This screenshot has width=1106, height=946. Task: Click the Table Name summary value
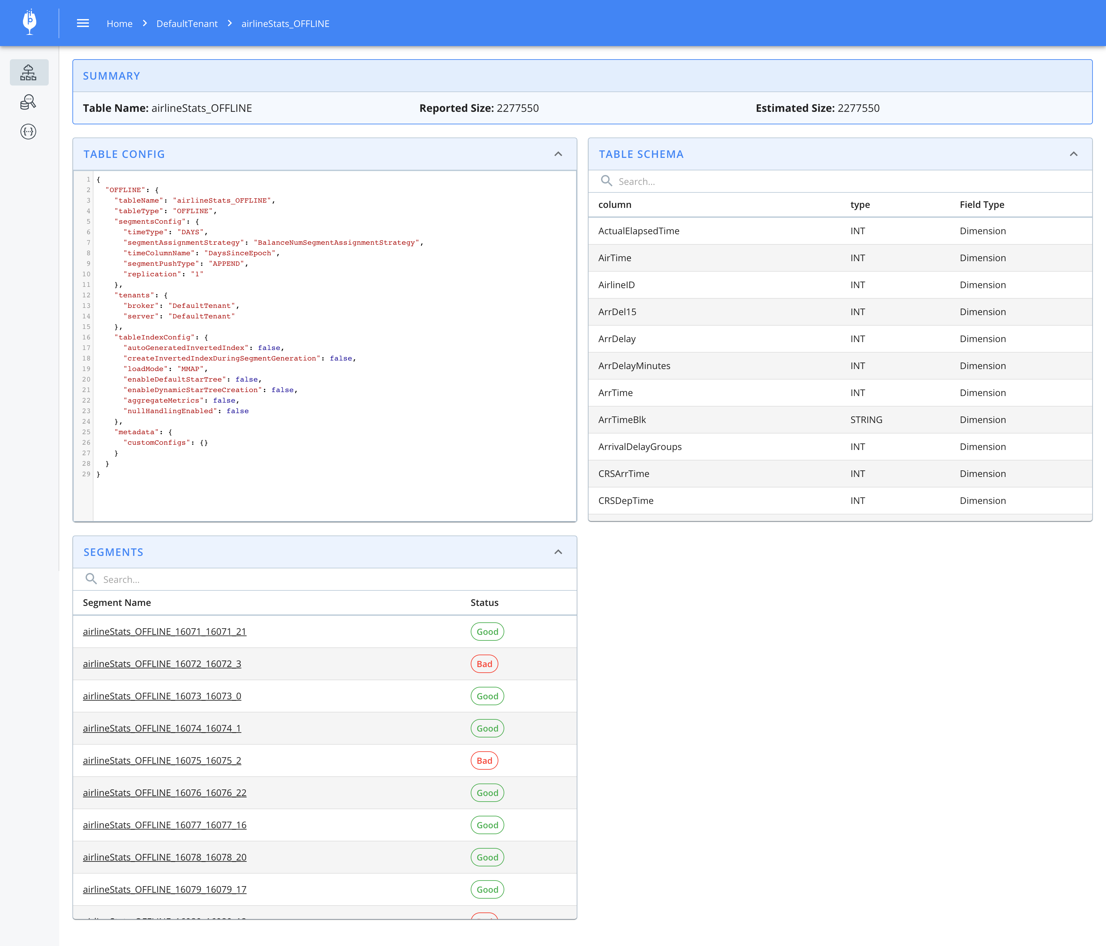pos(202,108)
